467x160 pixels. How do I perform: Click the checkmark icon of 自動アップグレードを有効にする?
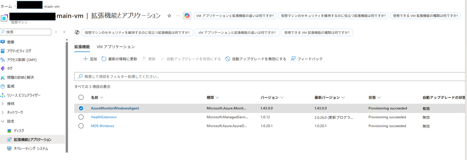coord(162,59)
